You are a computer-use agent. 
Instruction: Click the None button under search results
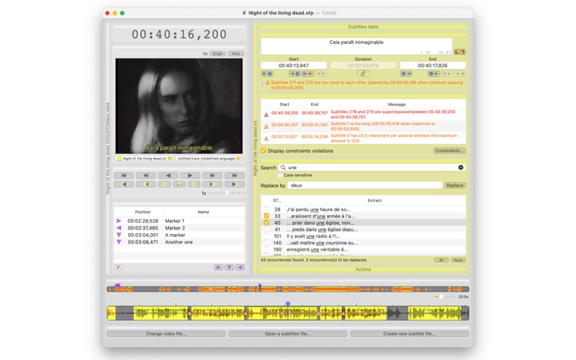click(458, 260)
